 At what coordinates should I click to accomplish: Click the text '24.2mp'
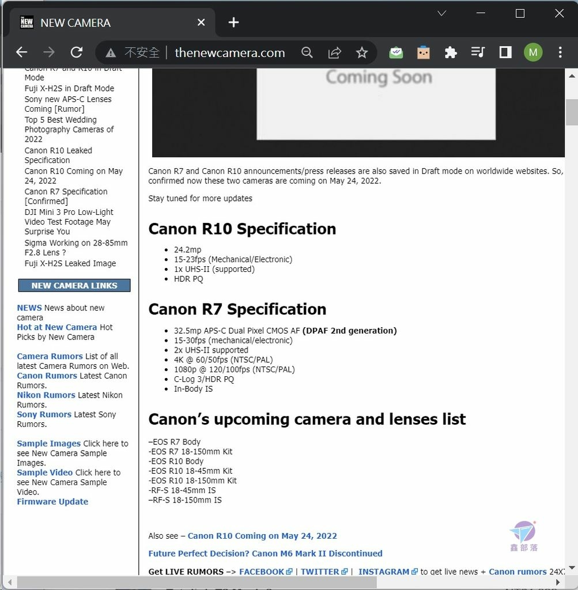[187, 249]
